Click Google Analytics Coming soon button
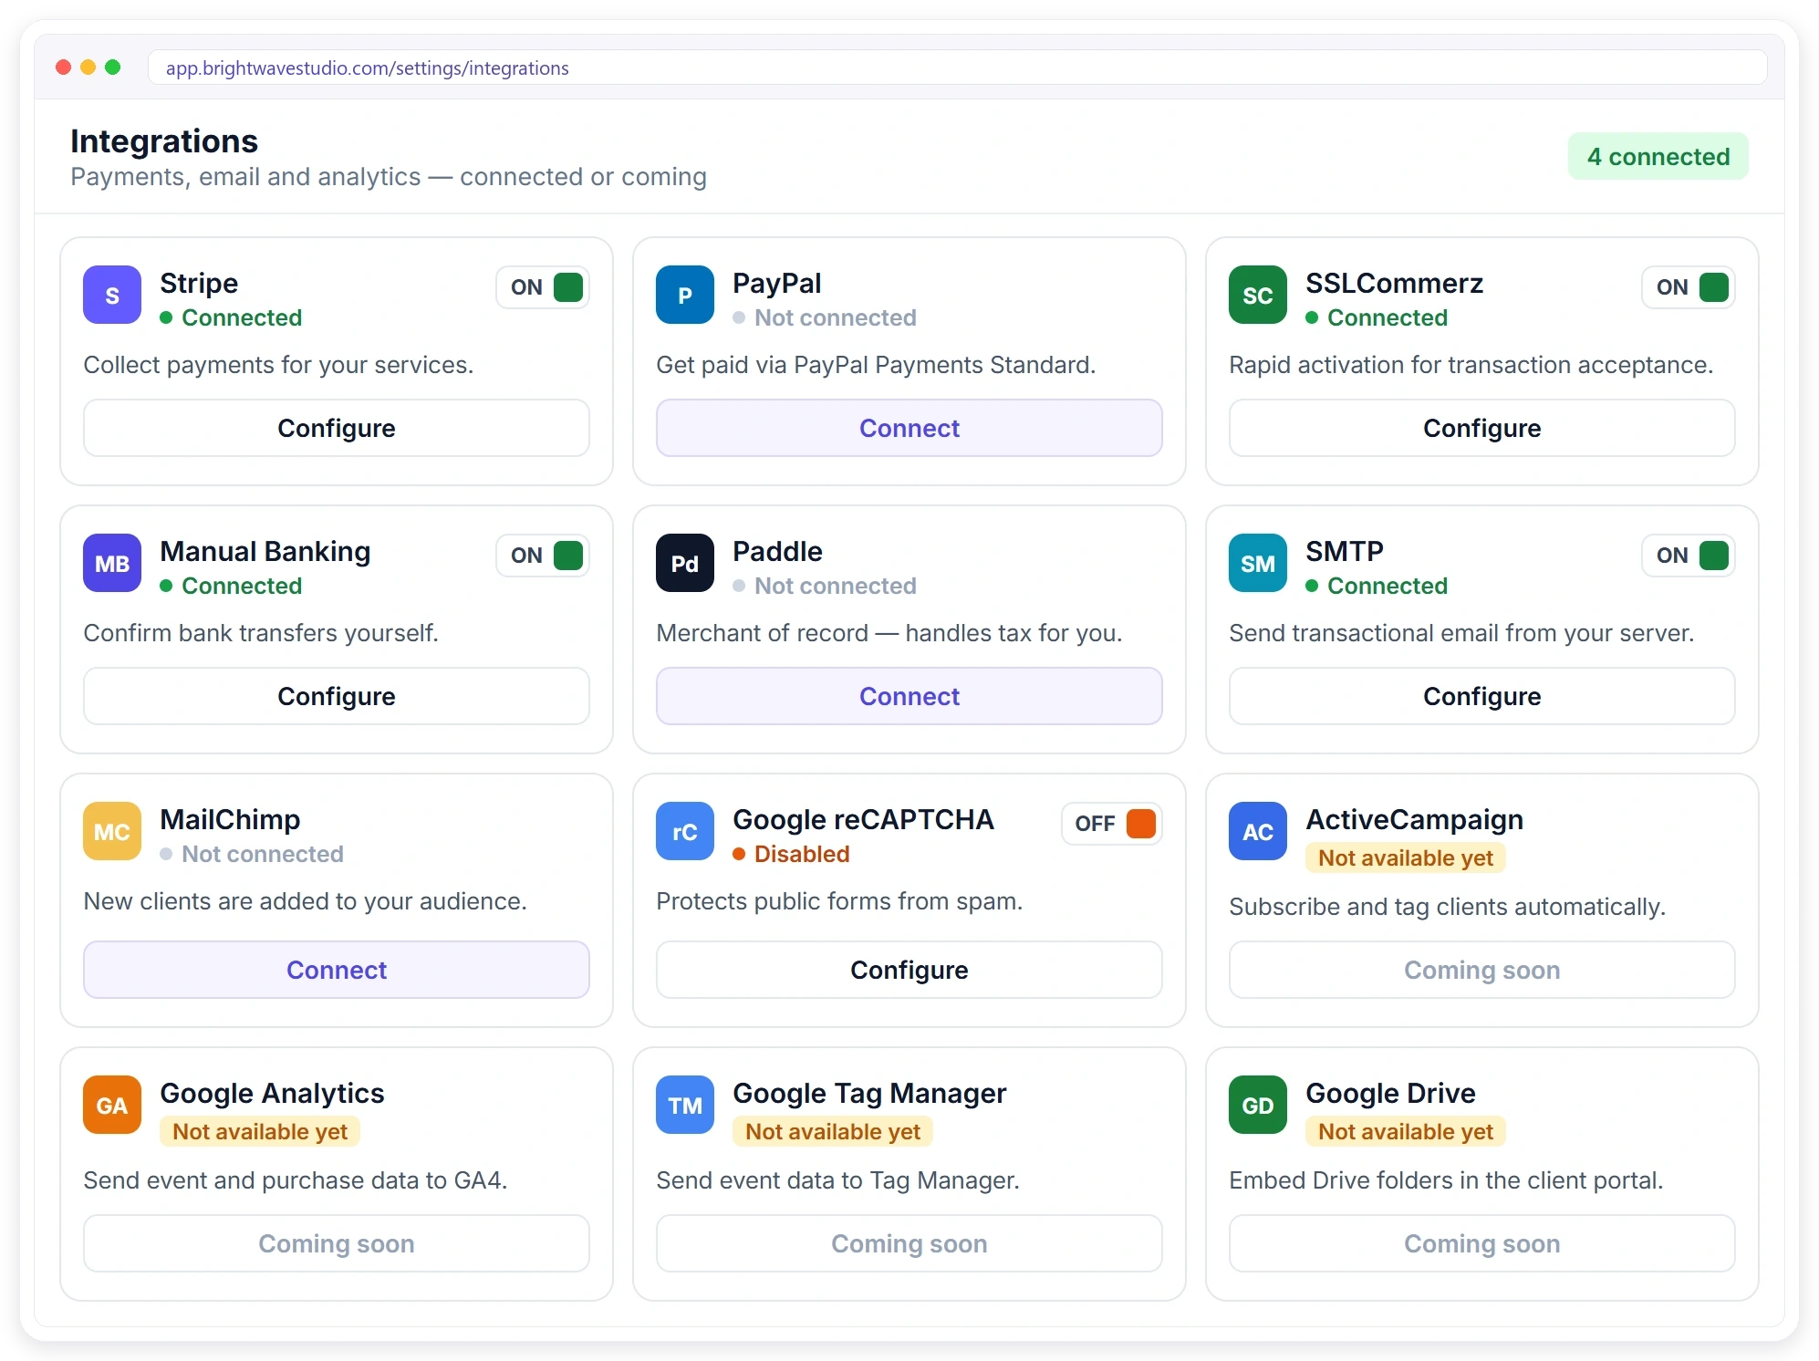This screenshot has width=1819, height=1361. (337, 1243)
